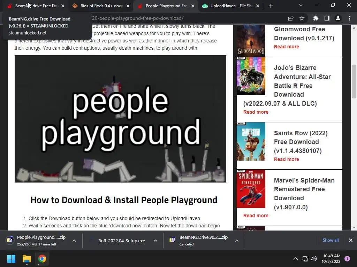Click the scrollbar up arrow

tap(354, 28)
